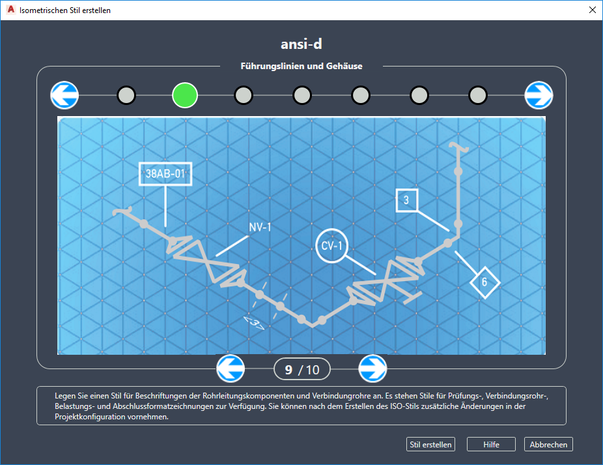Click the diamond 6 label in preview
Screen dimensions: 603x465
(x=484, y=282)
